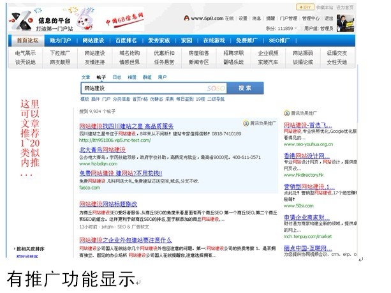Click 消息 in user menu
The height and width of the screenshot is (293, 391).
pyautogui.click(x=256, y=19)
